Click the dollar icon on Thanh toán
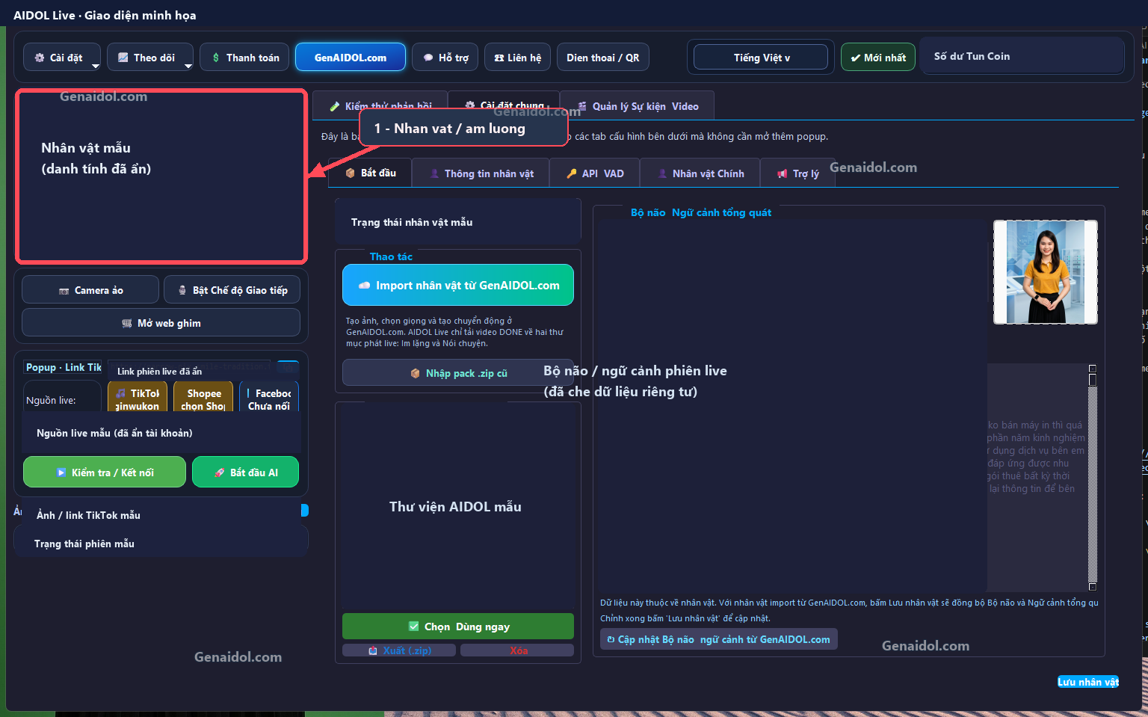This screenshot has width=1148, height=717. 216,58
